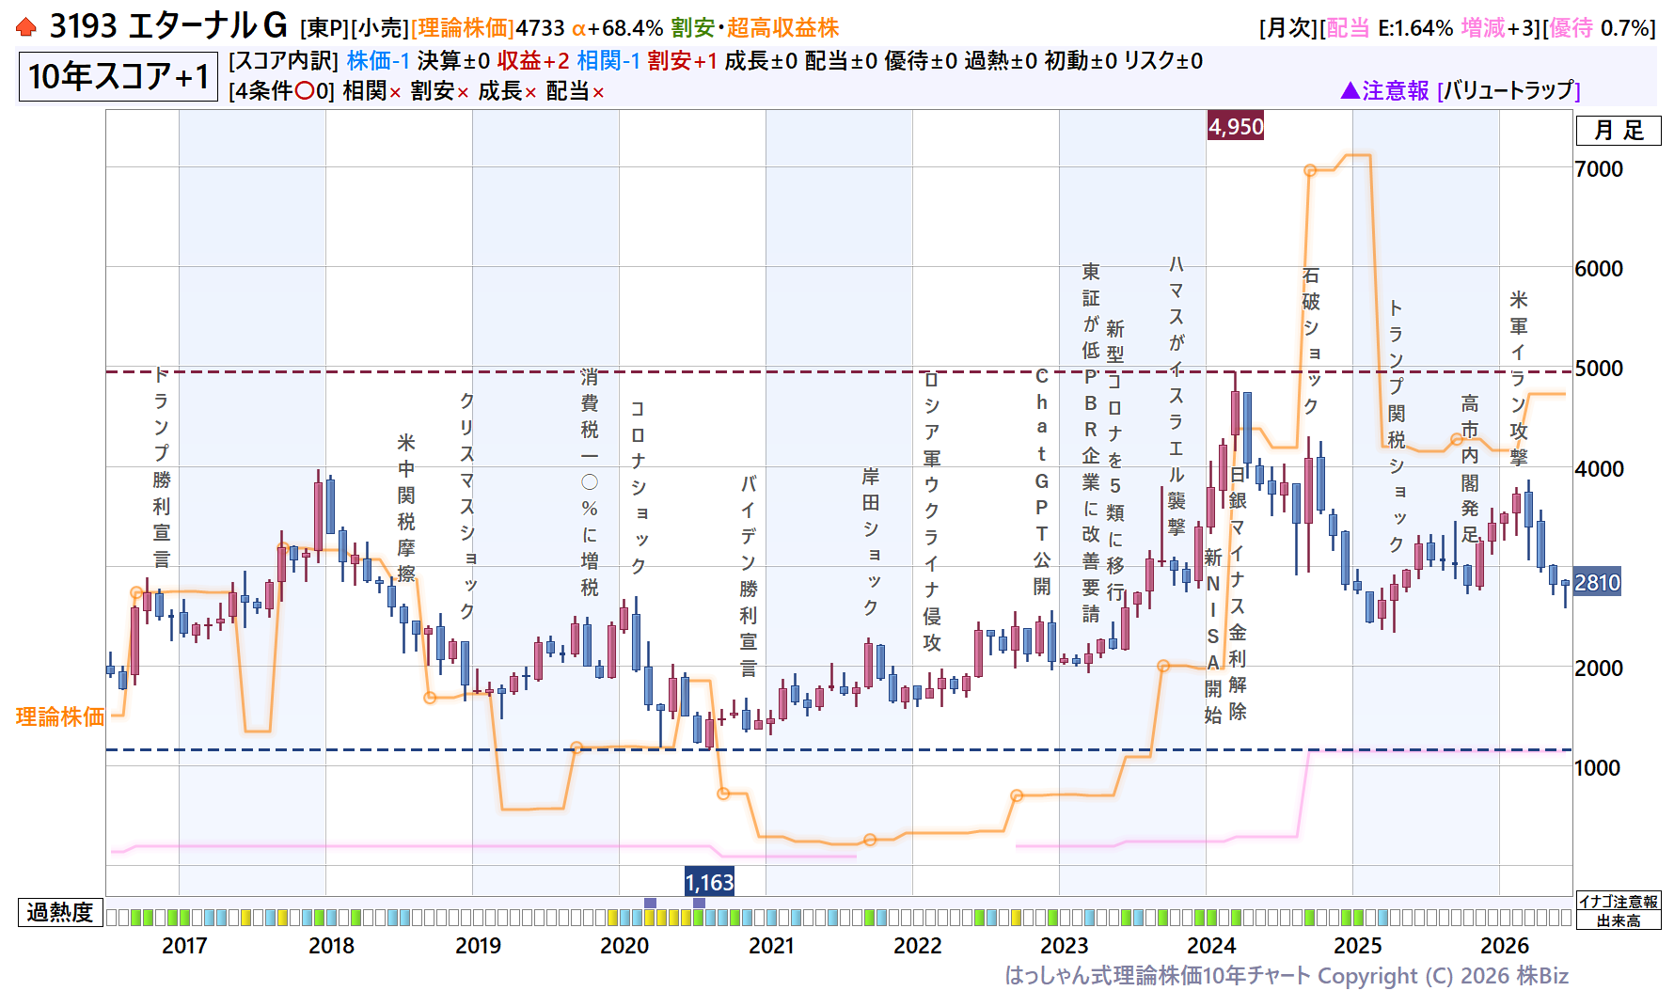Screen dimensions: 1674x991
Task: Click the α+68.4% indicator
Action: [x=617, y=28]
